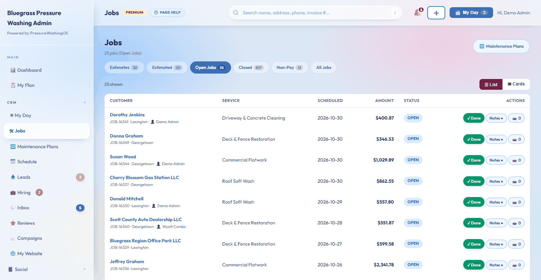Open Notes for Scott County Auto Dealership
This screenshot has height=280, width=541.
pos(496,223)
